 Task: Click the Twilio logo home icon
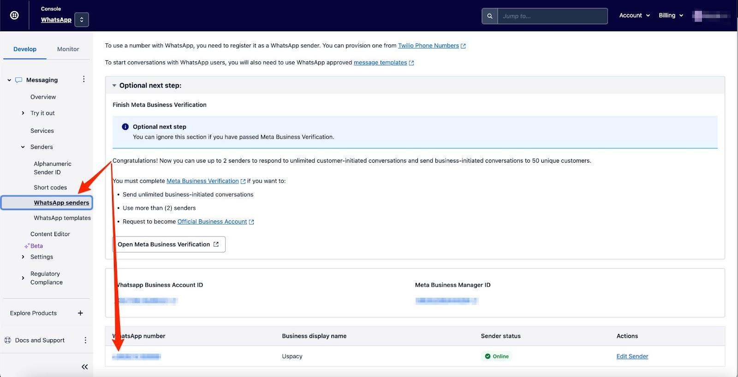pos(14,15)
